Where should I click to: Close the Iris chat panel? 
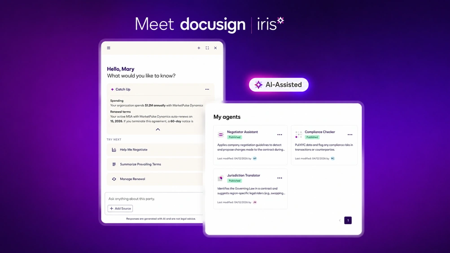(x=215, y=48)
